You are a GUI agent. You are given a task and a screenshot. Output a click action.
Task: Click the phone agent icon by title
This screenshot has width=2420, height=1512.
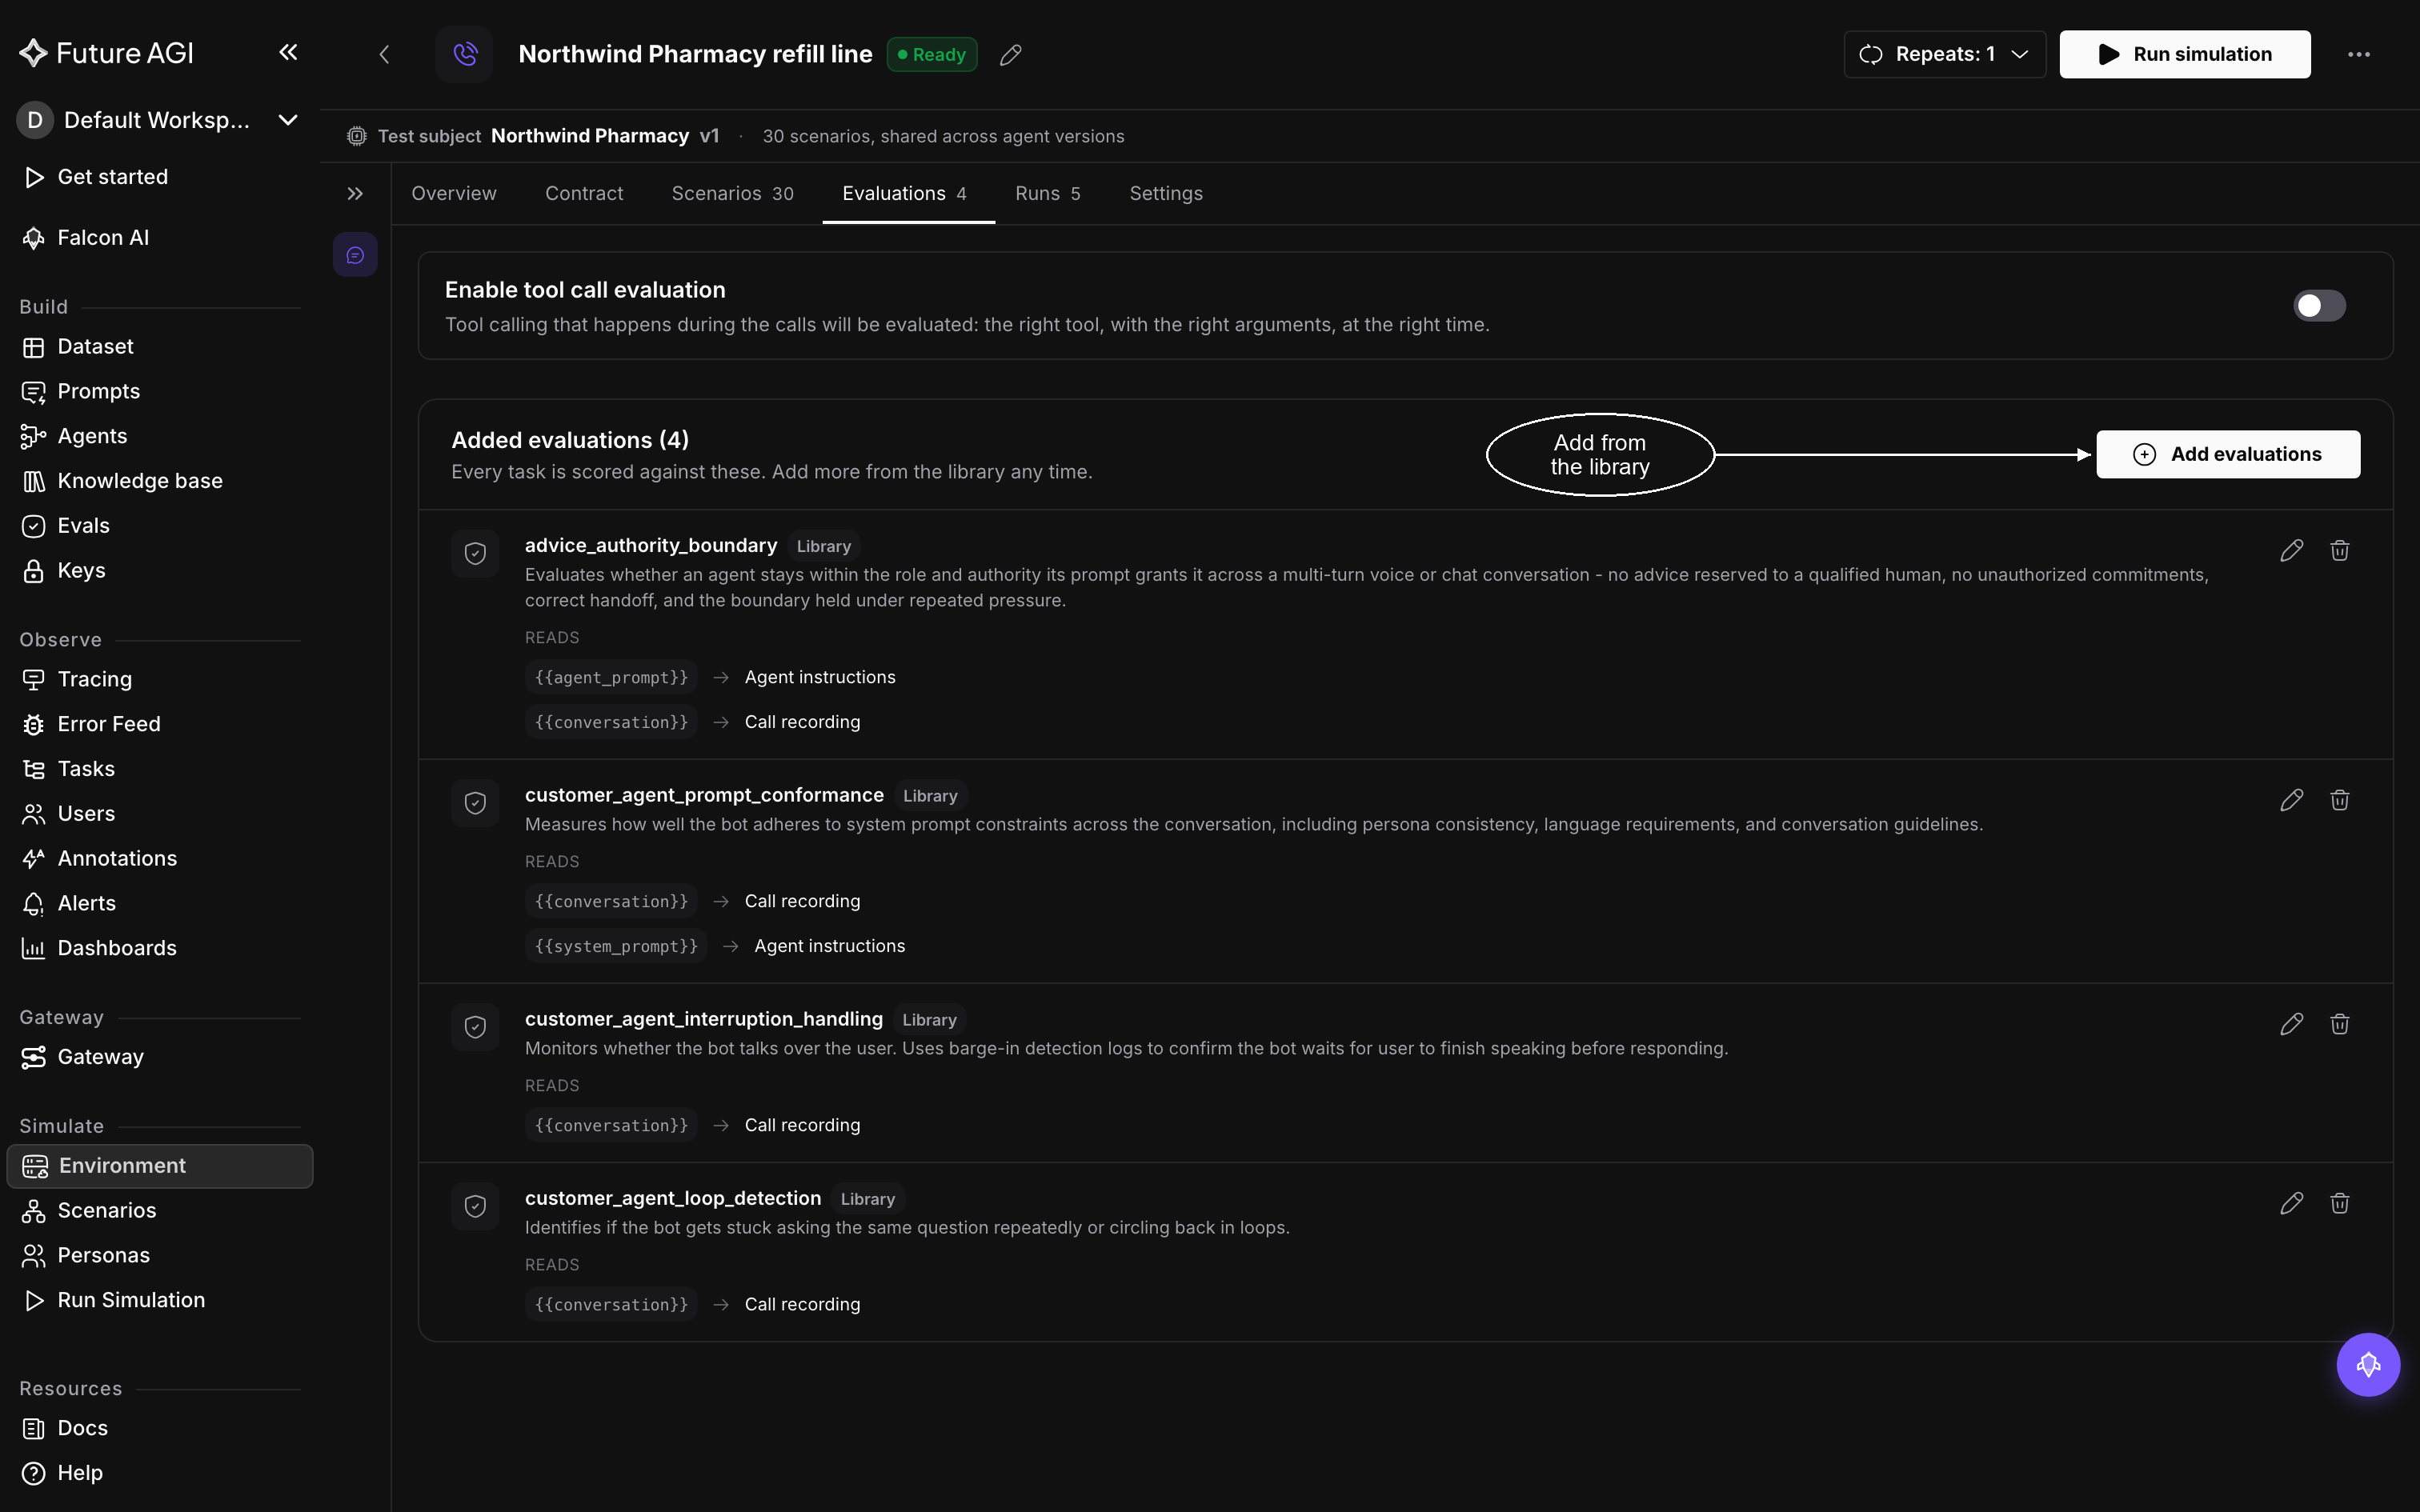(464, 54)
